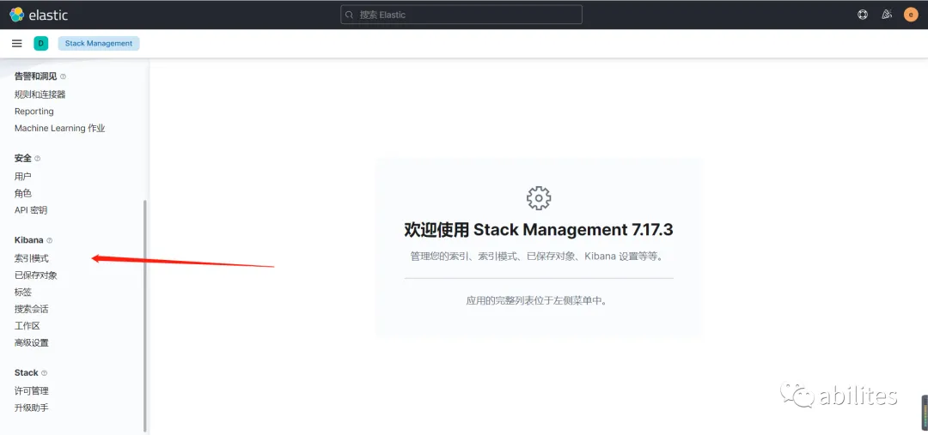Open 角色 under 安全 section
928x435 pixels.
tap(23, 193)
